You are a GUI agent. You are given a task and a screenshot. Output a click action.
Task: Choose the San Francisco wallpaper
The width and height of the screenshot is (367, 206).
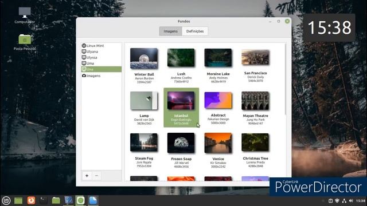[x=255, y=65]
